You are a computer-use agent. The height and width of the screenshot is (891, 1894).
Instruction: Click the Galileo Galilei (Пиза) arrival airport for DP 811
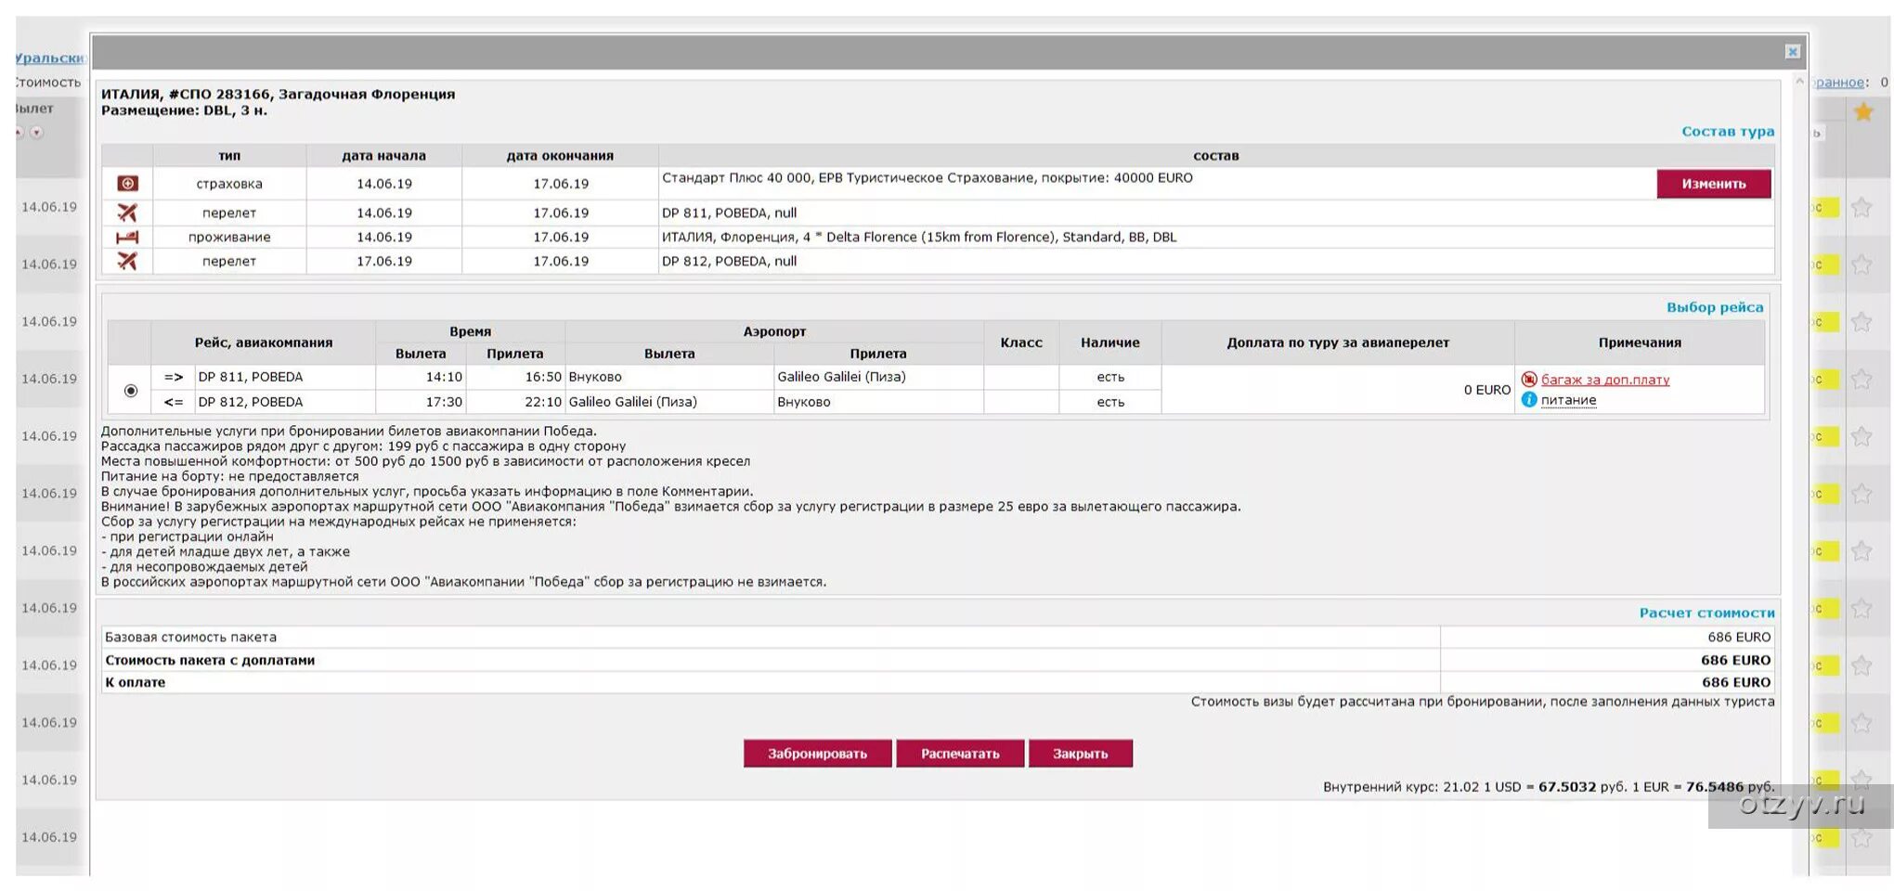tap(841, 377)
